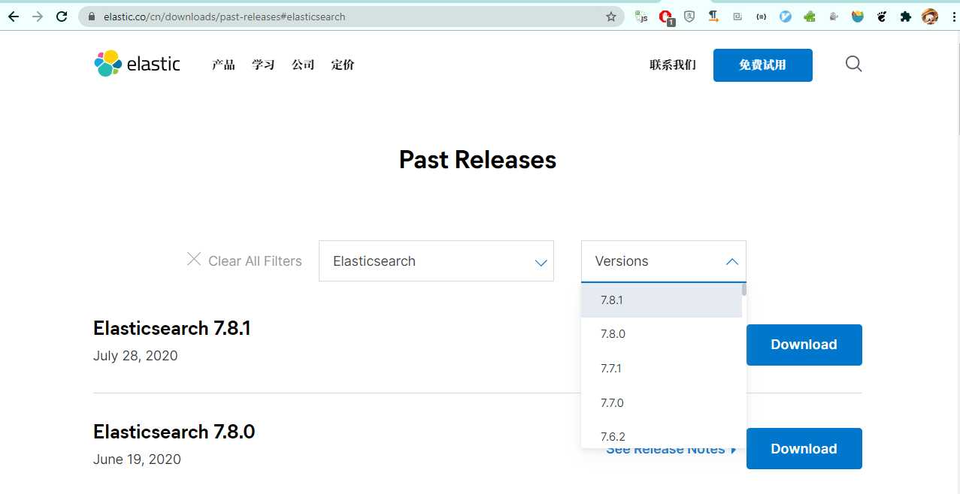Click the June 19, 2020 date
960x494 pixels.
[137, 459]
